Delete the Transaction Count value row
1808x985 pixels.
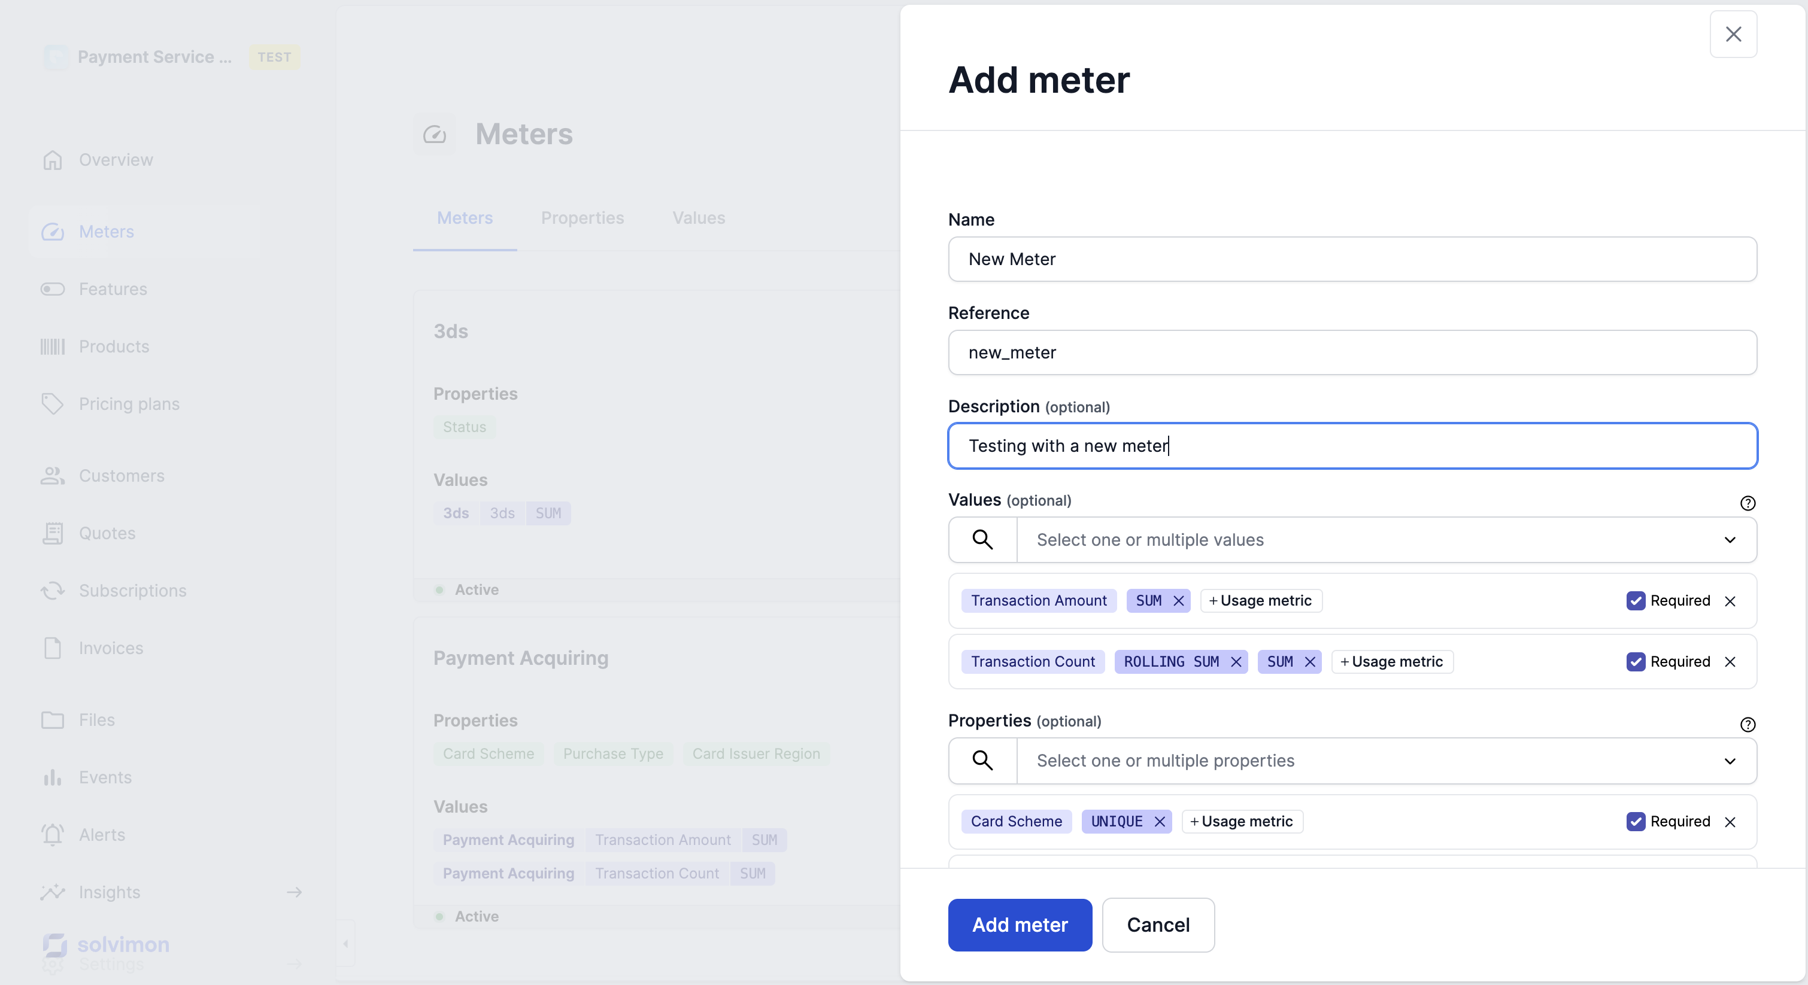pos(1730,662)
